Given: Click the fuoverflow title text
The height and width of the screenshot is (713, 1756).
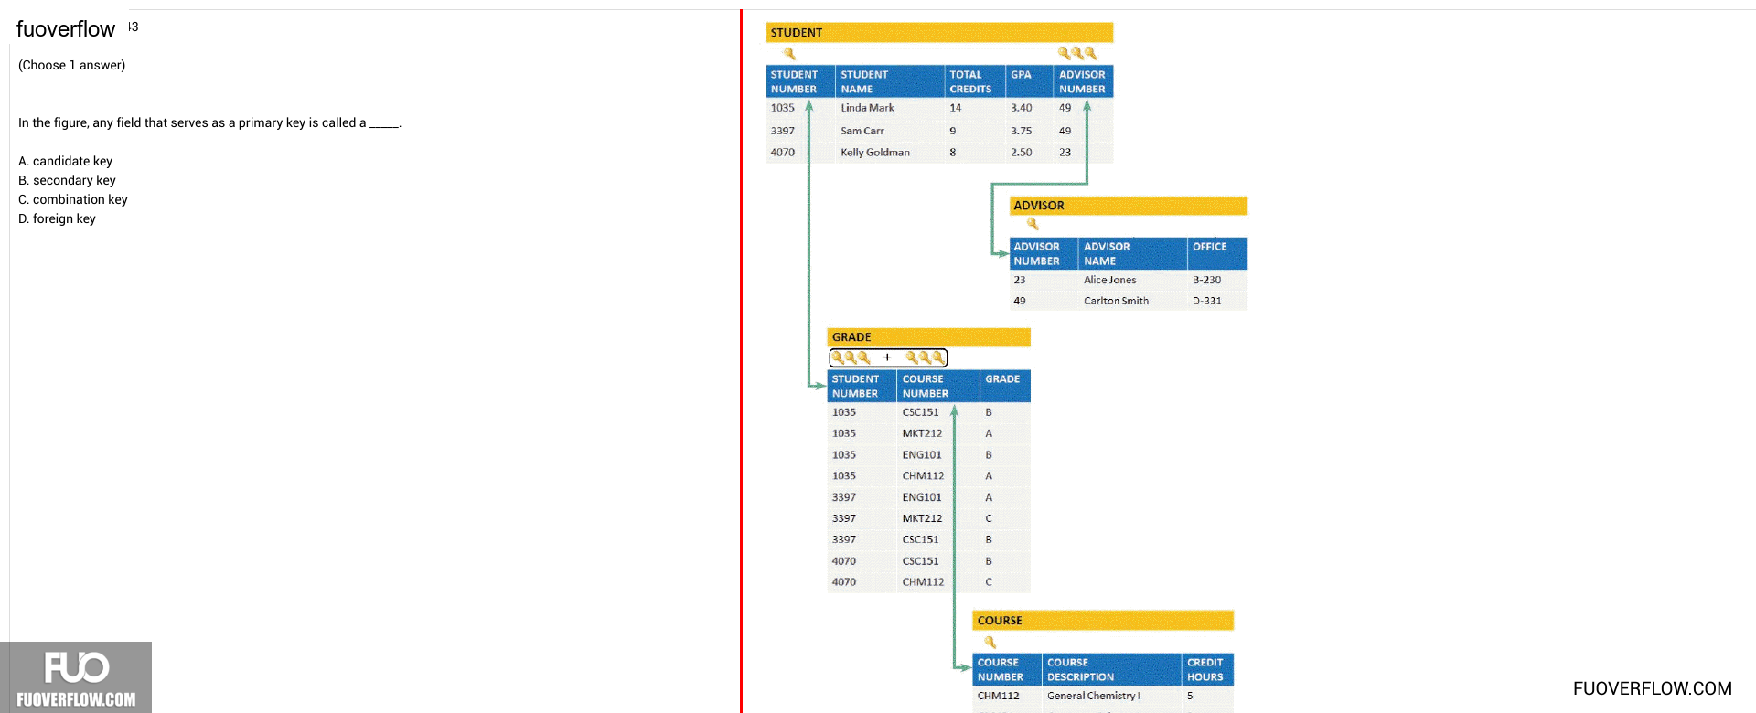Looking at the screenshot, I should point(66,29).
